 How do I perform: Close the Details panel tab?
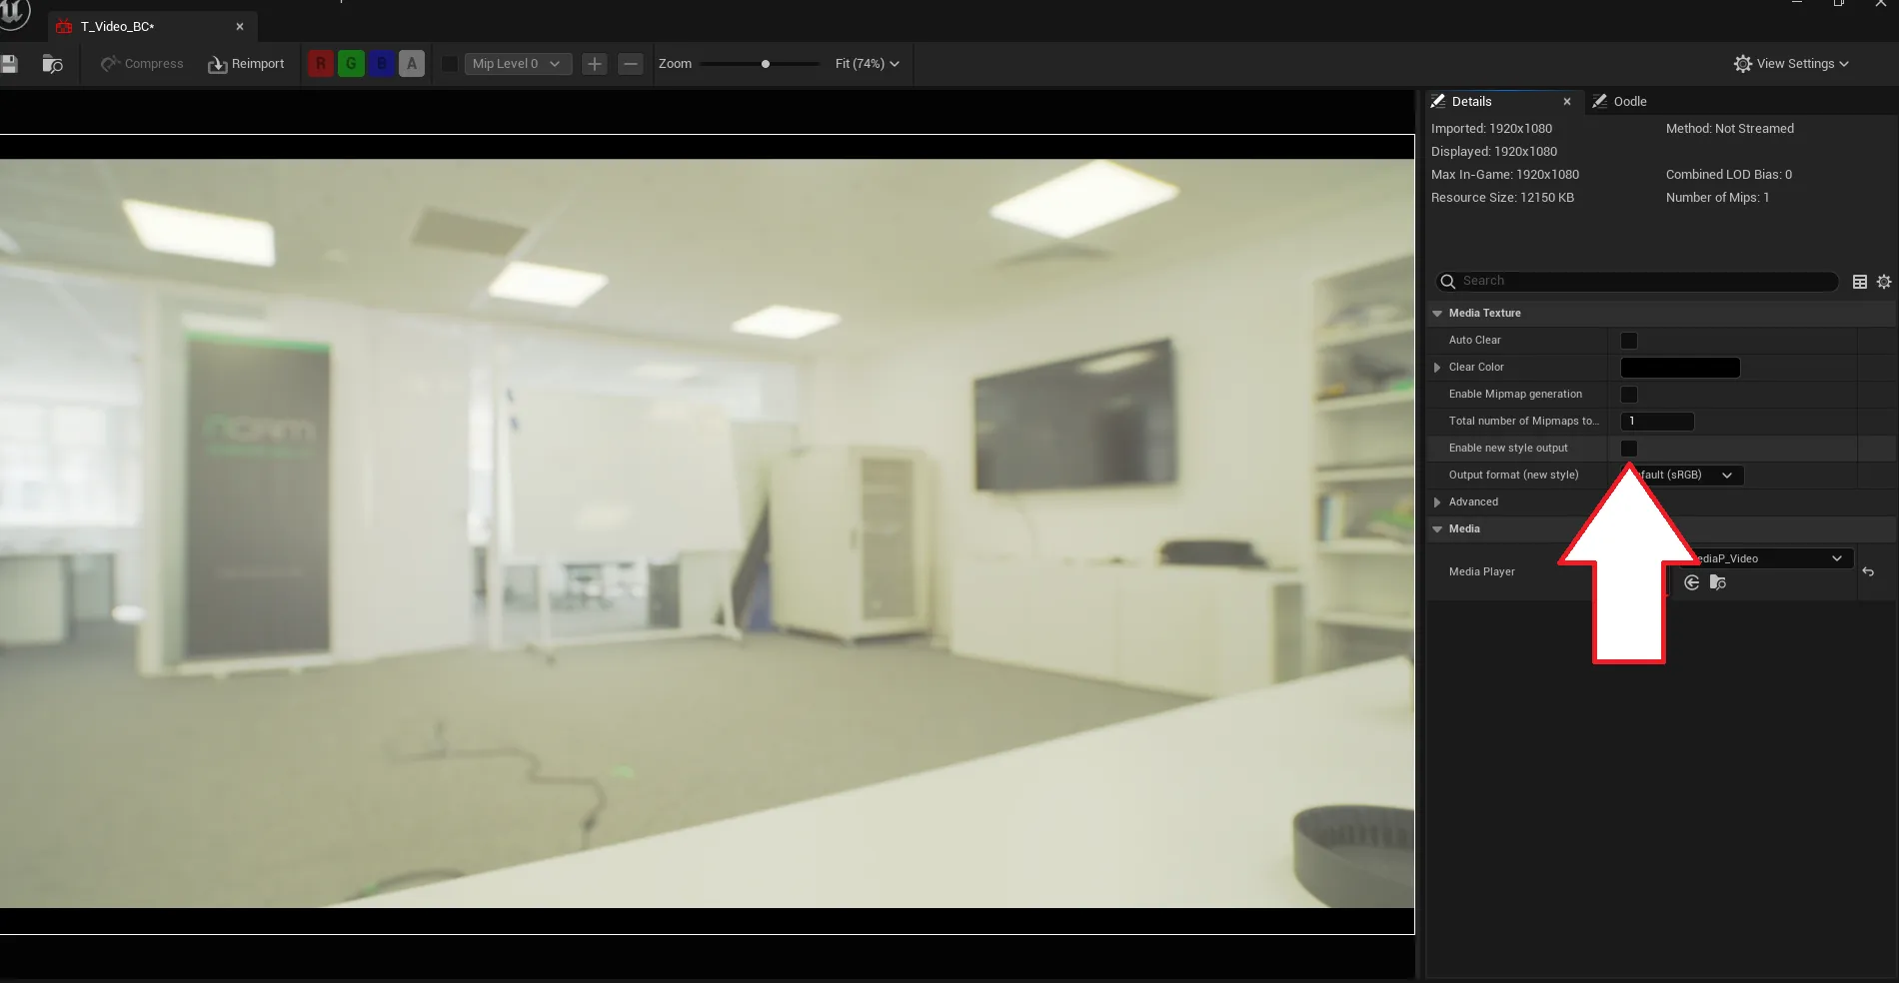1567,102
